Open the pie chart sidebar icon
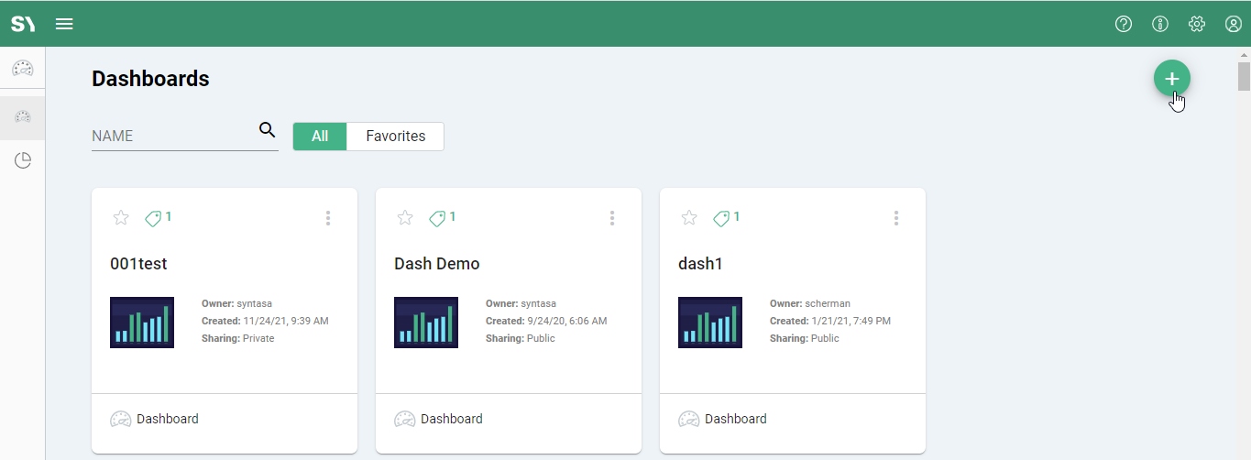 (x=23, y=161)
